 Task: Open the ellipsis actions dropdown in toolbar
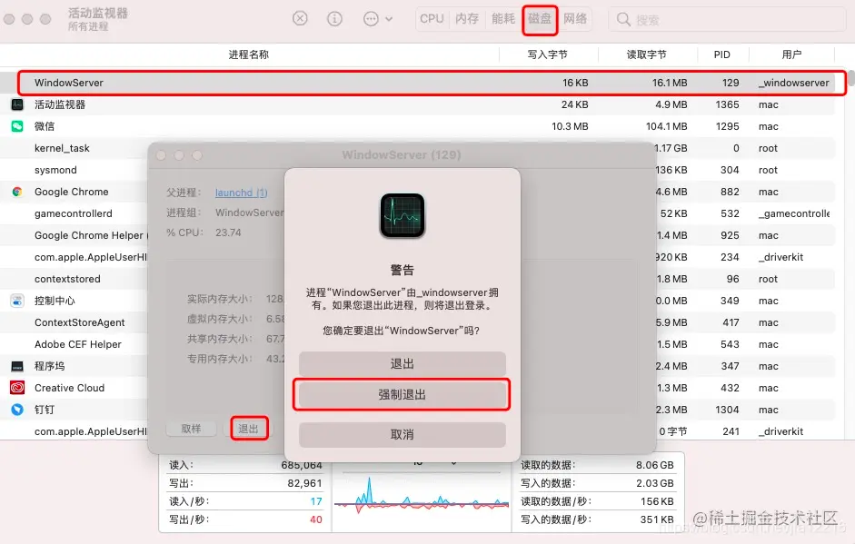point(371,18)
